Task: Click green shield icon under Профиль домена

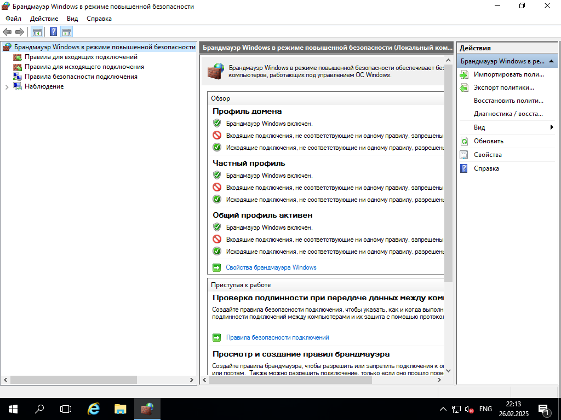Action: [x=217, y=123]
